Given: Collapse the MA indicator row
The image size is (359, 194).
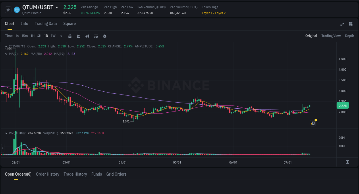Looking at the screenshot, I should pyautogui.click(x=6, y=54).
